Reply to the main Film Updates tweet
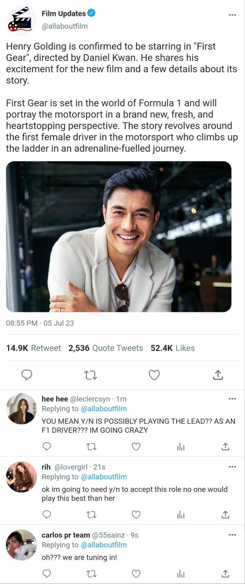This screenshot has height=584, width=245. click(x=27, y=375)
